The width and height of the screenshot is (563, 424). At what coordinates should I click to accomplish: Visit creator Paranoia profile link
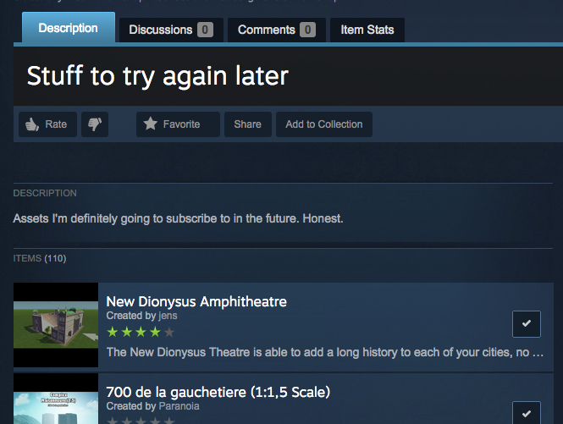point(179,406)
